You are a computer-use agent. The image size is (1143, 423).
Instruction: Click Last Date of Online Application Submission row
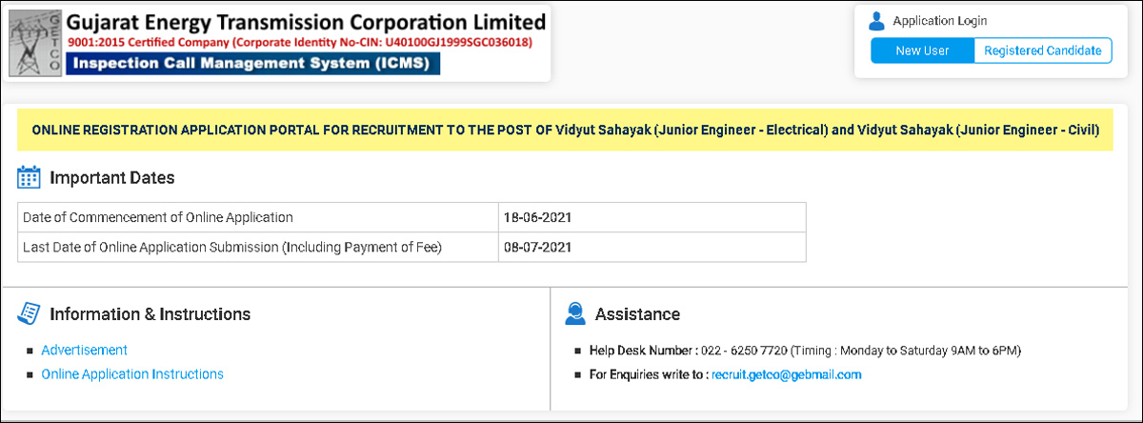[x=233, y=247]
